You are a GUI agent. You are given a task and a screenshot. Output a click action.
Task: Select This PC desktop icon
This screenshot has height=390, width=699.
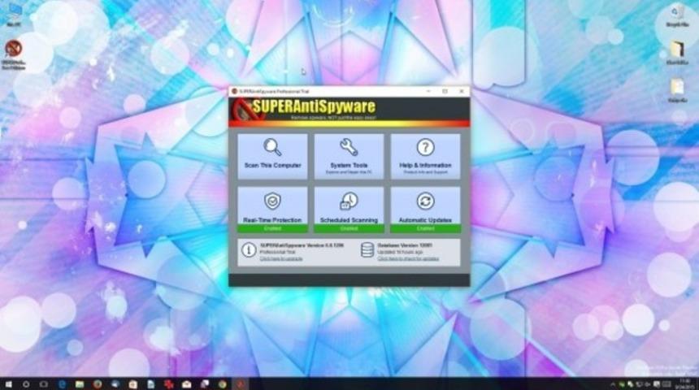point(13,15)
